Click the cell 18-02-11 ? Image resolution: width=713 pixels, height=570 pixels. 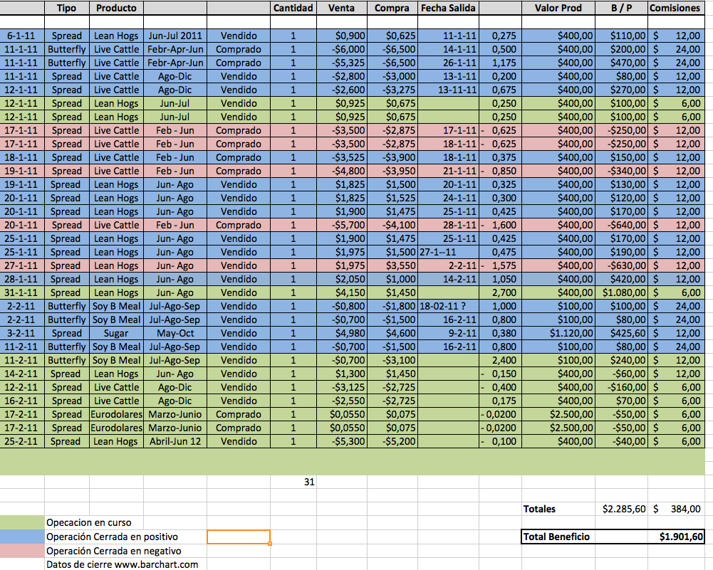point(448,306)
